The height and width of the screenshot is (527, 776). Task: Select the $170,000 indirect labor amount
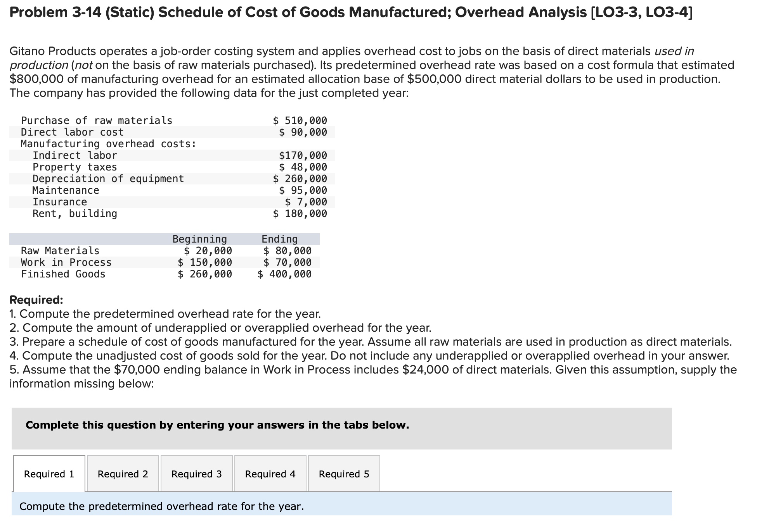[x=303, y=155]
